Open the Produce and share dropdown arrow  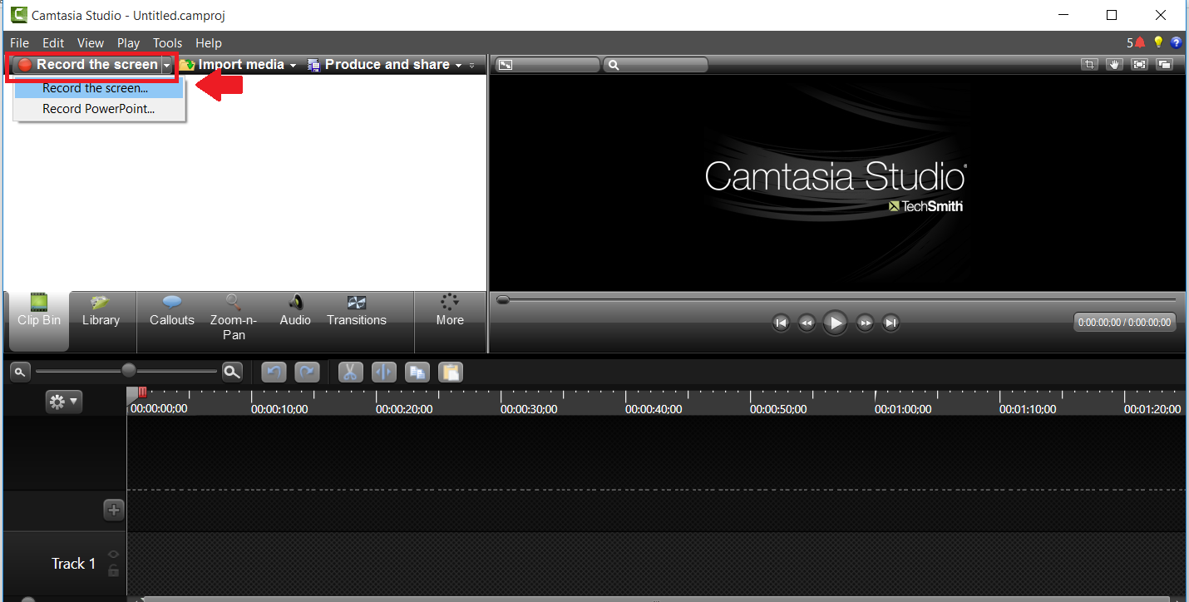[x=458, y=65]
